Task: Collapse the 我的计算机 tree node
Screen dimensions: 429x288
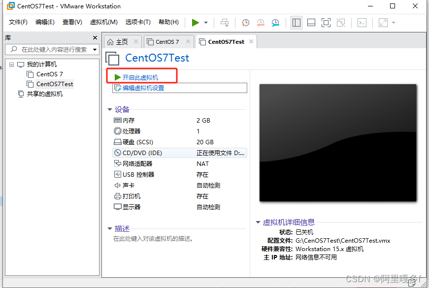Action: click(x=11, y=64)
